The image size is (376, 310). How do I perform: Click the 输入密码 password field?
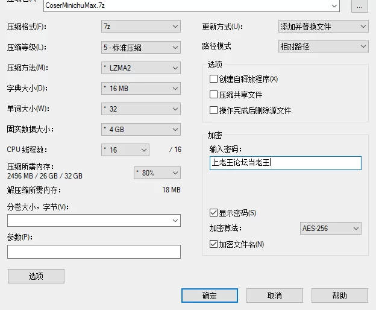[x=286, y=163]
